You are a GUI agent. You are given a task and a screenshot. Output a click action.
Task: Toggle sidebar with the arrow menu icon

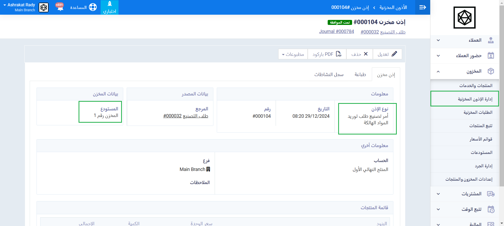point(423,7)
